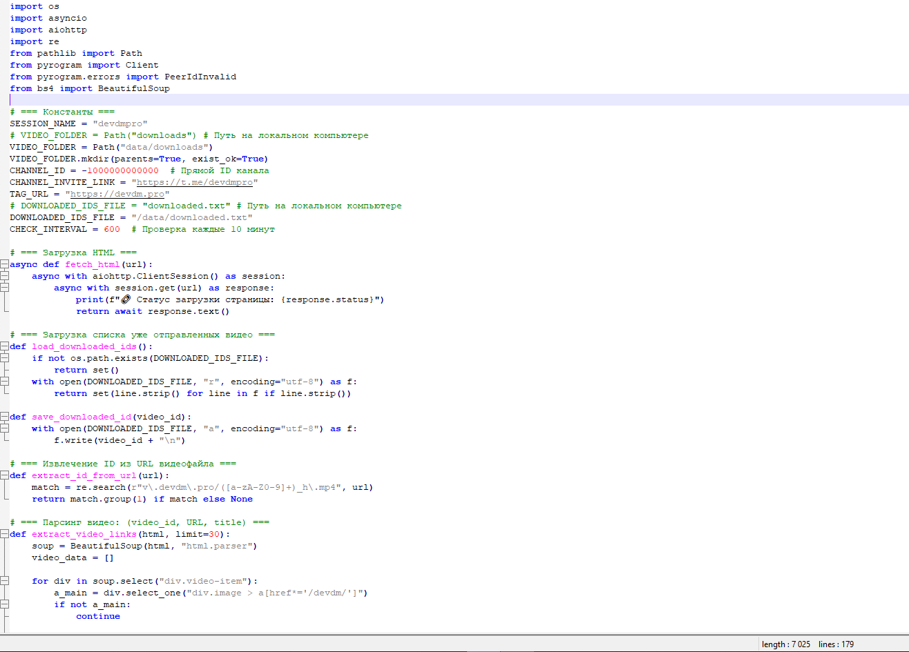
Task: Fold the extract_id_from_url function
Action: coord(4,475)
